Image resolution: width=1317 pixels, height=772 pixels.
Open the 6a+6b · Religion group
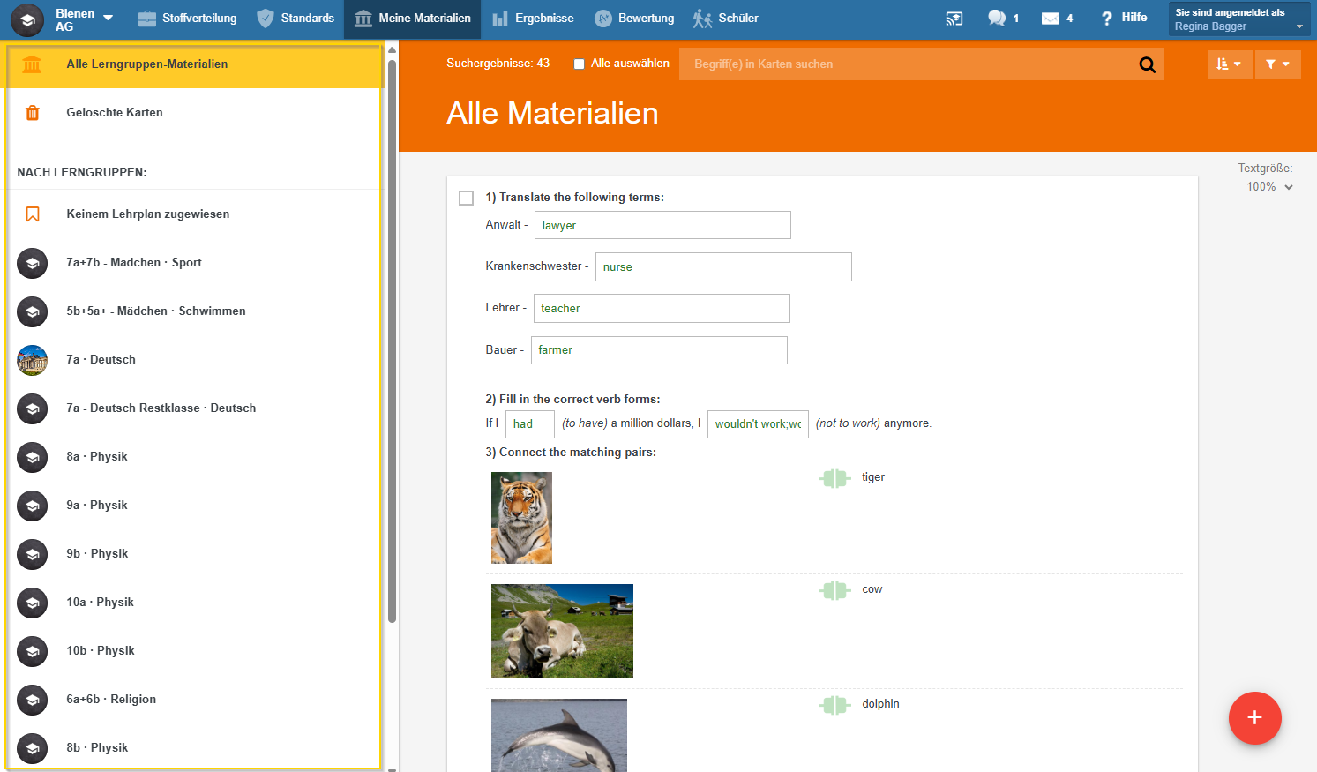(194, 700)
